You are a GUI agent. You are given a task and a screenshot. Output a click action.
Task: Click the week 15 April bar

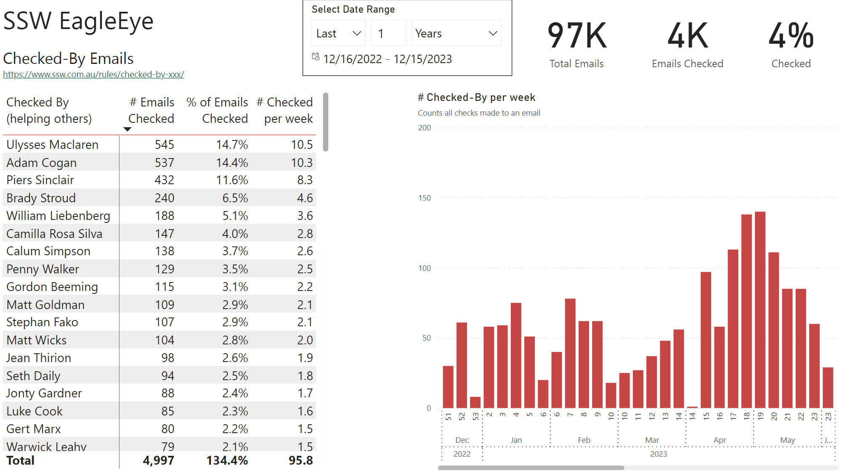[706, 340]
